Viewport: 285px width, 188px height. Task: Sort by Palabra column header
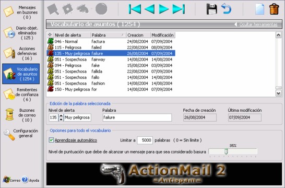[109, 35]
